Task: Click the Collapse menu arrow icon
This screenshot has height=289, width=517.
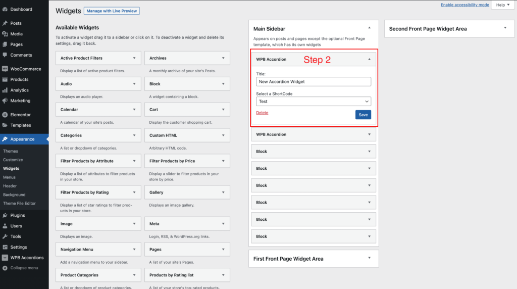Action: coord(5,268)
